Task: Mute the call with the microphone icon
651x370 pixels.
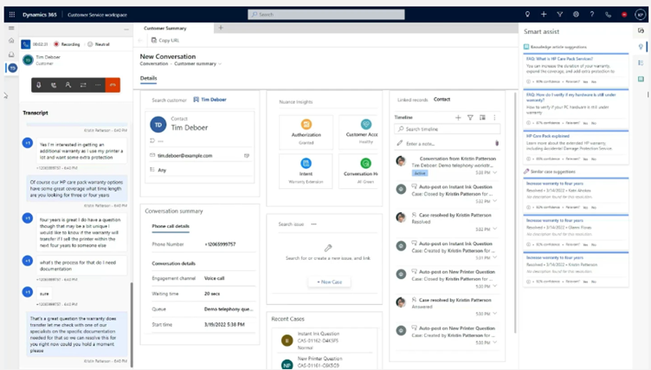Action: coord(38,85)
